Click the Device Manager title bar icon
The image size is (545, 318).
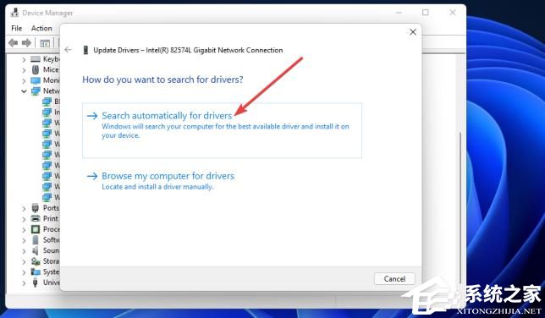click(14, 13)
